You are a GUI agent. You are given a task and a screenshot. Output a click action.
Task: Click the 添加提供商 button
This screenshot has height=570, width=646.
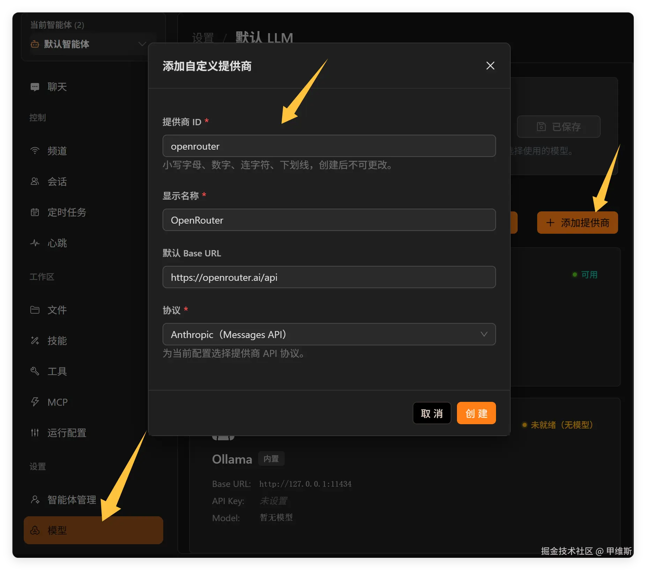(x=577, y=223)
